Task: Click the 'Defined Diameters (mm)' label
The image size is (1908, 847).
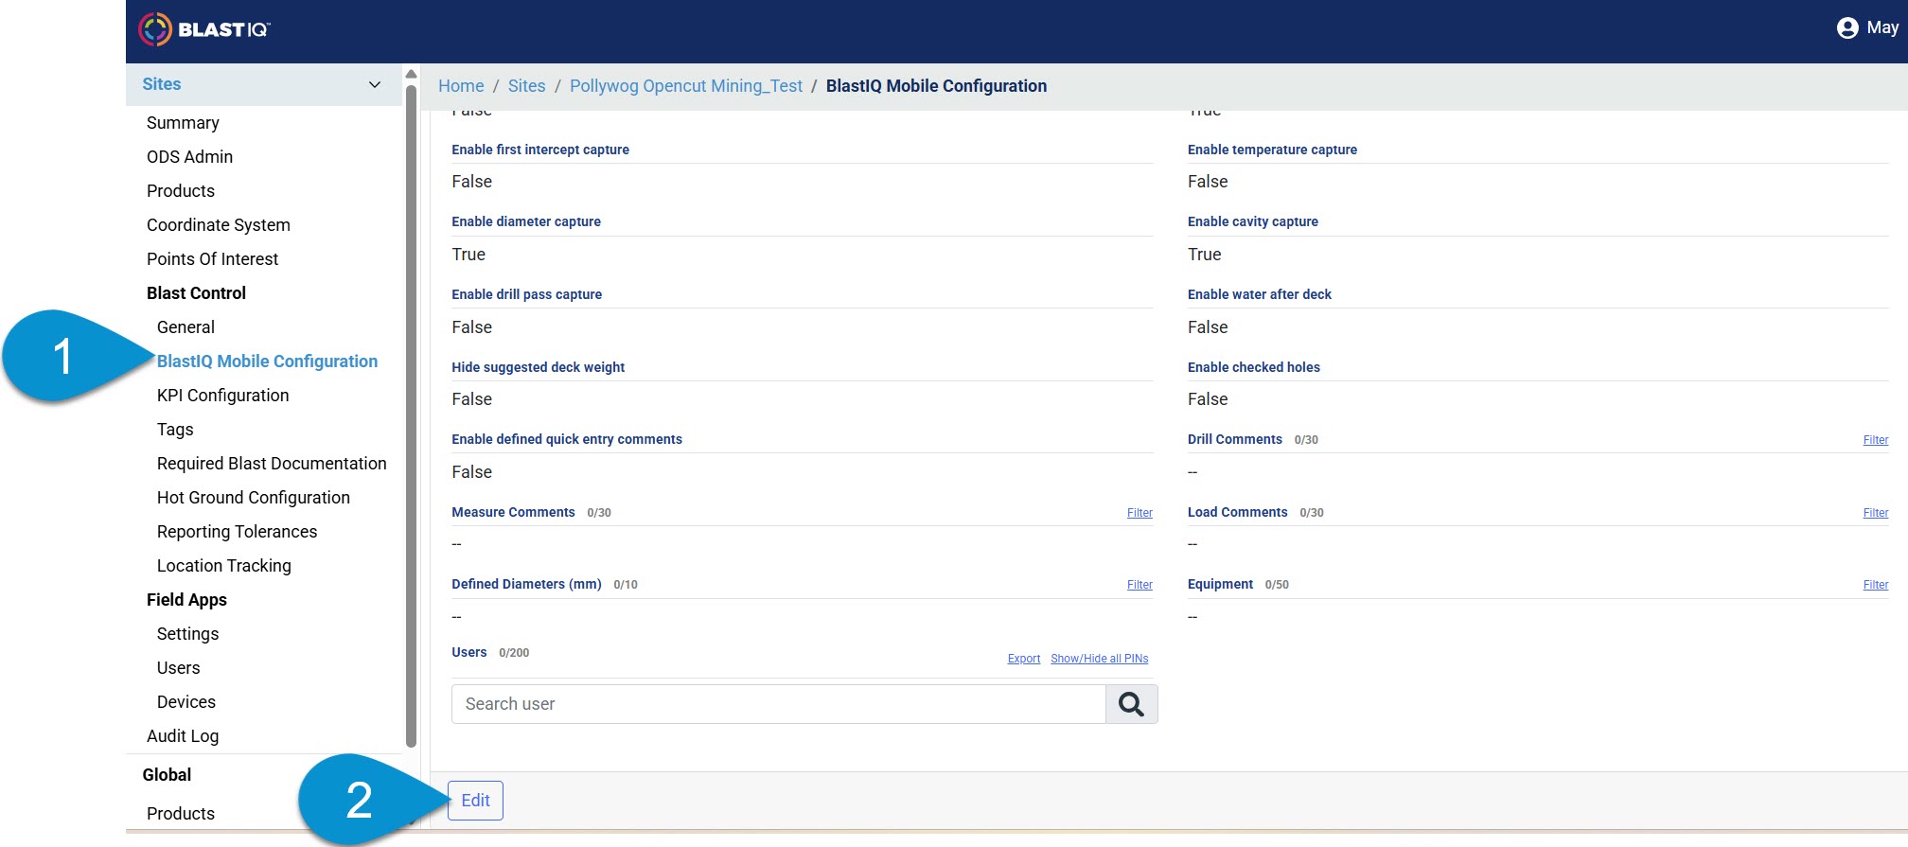Action: (526, 584)
